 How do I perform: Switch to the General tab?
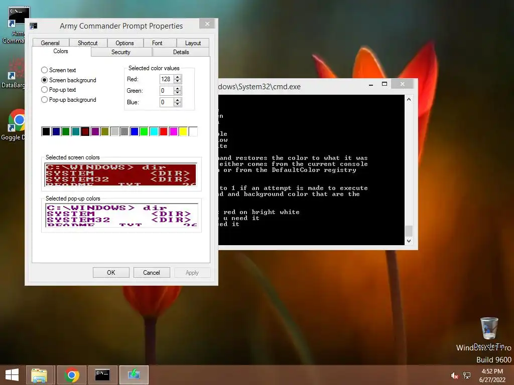(x=50, y=43)
